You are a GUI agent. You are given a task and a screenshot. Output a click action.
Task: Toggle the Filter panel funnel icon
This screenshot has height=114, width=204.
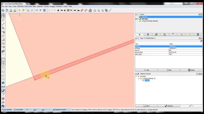(x=3, y=95)
